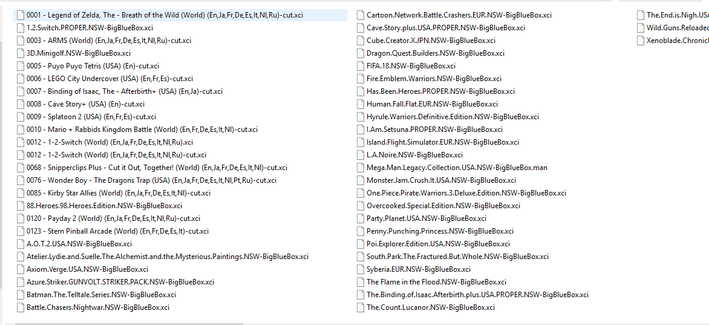709x325 pixels.
Task: Click the file icon of Overcooked.Special.Edition
Action: click(360, 205)
